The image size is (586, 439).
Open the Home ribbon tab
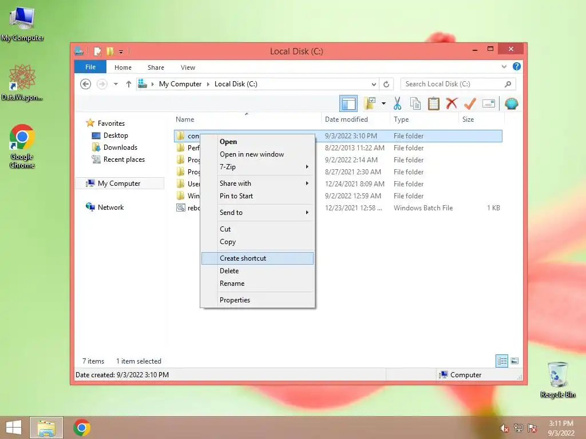point(123,67)
